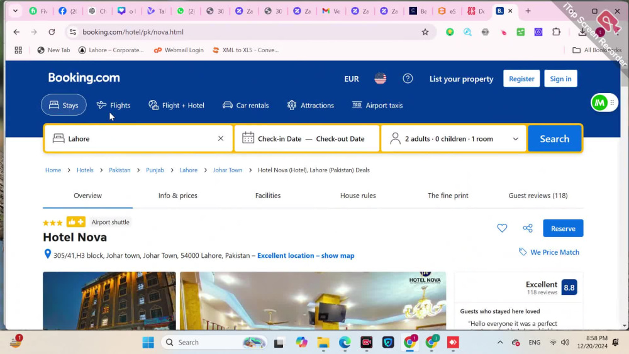
Task: Switch to the Facilities tab
Action: click(268, 196)
